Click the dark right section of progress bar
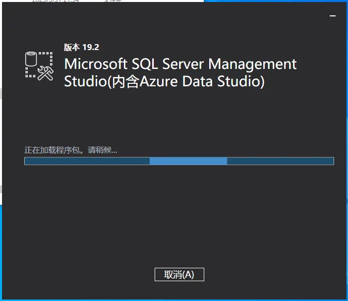The width and height of the screenshot is (348, 301). [x=280, y=161]
